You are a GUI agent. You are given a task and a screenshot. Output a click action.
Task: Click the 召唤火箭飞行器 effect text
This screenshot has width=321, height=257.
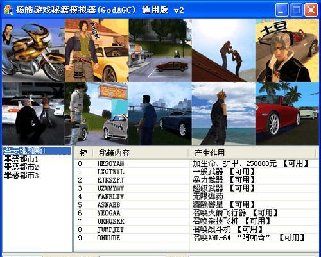[x=235, y=213]
